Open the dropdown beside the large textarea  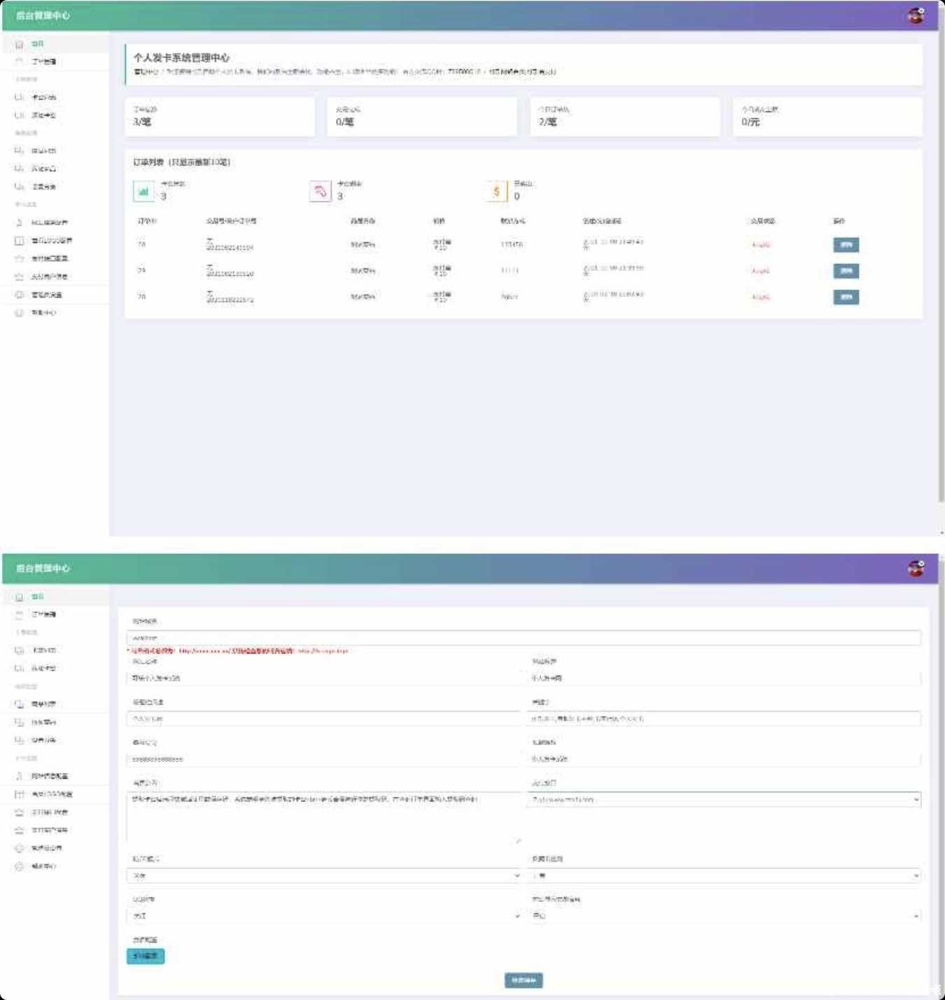[724, 799]
